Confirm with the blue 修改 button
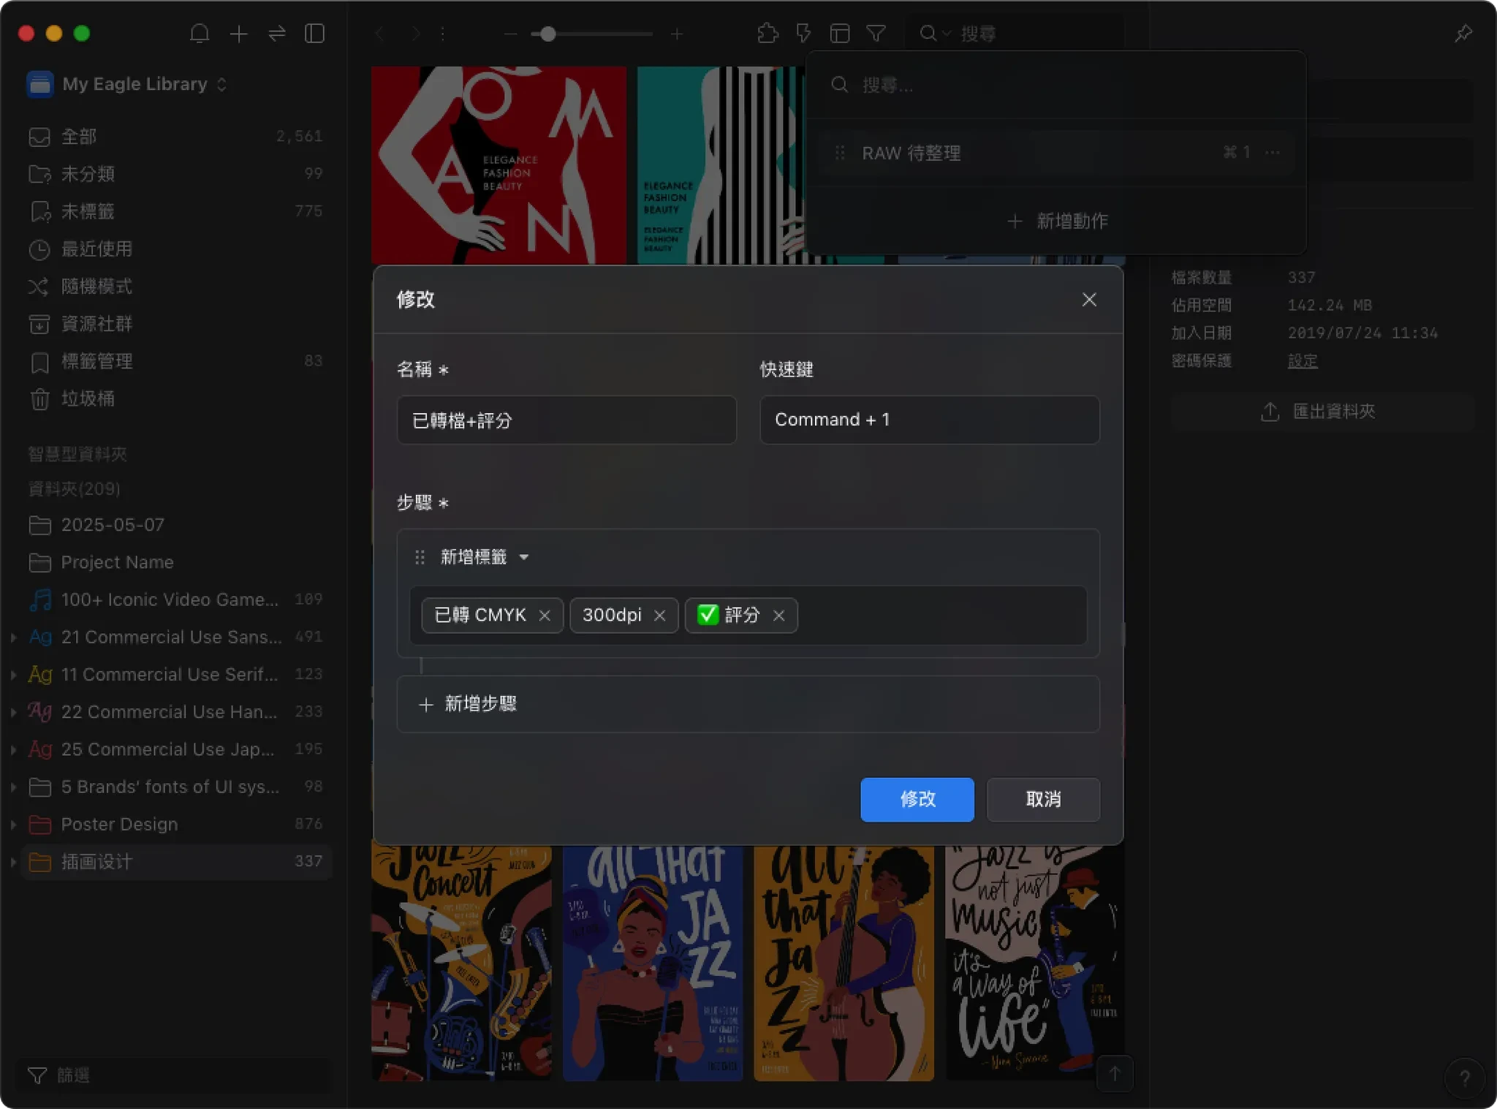This screenshot has height=1109, width=1497. 917,800
